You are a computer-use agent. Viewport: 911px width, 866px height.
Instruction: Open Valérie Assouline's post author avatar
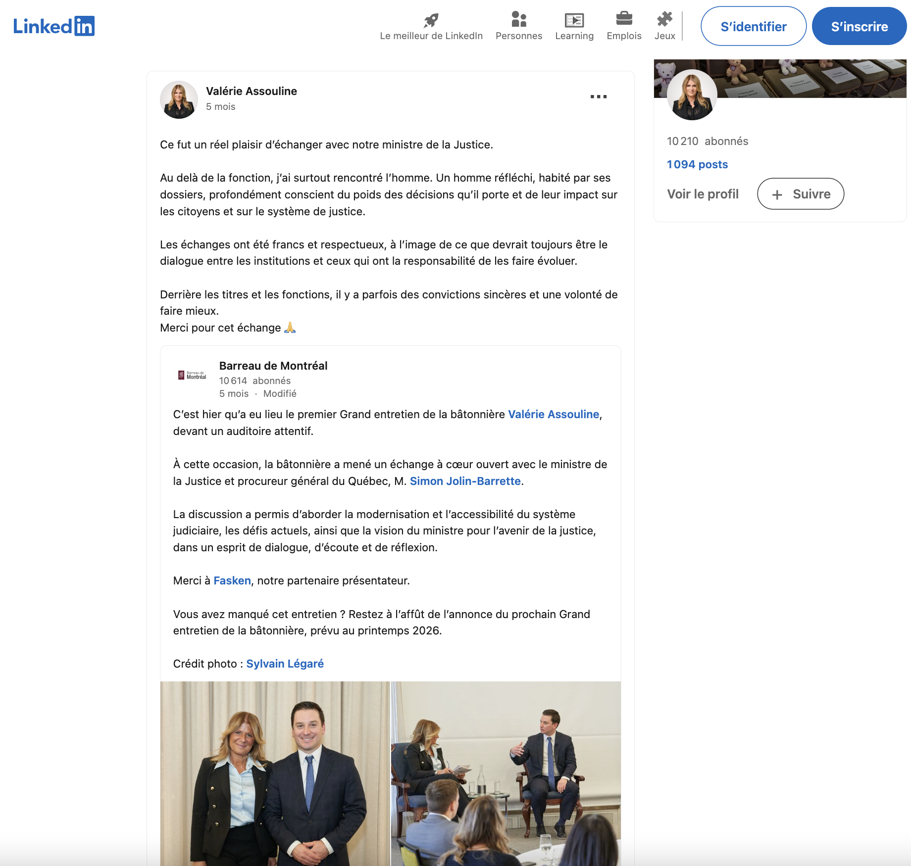coord(179,99)
